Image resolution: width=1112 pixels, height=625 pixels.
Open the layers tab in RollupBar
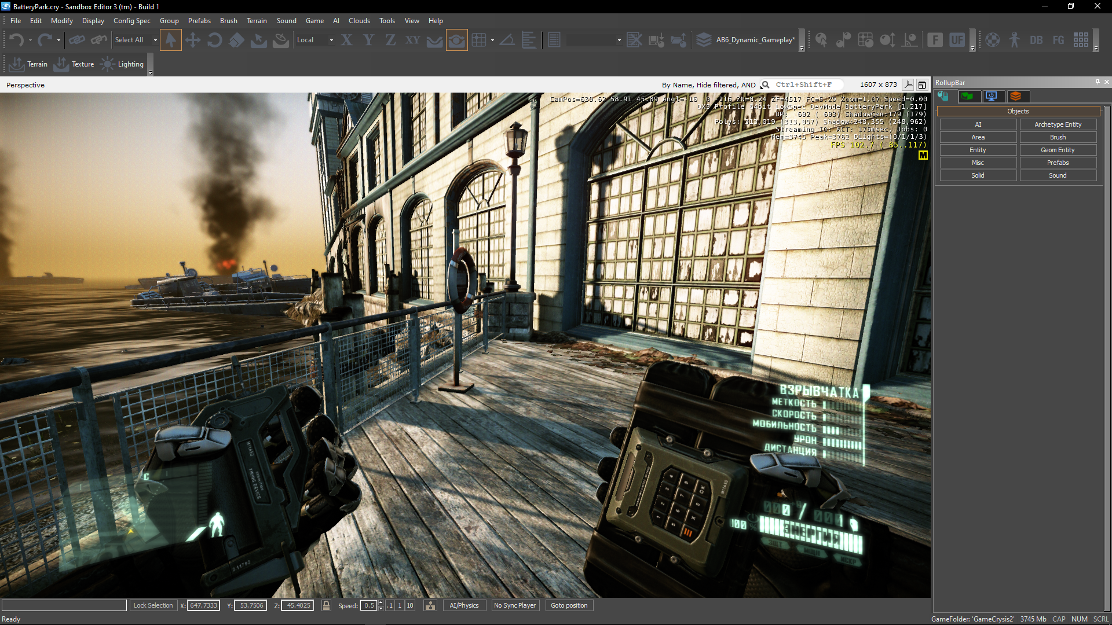[x=1016, y=96]
